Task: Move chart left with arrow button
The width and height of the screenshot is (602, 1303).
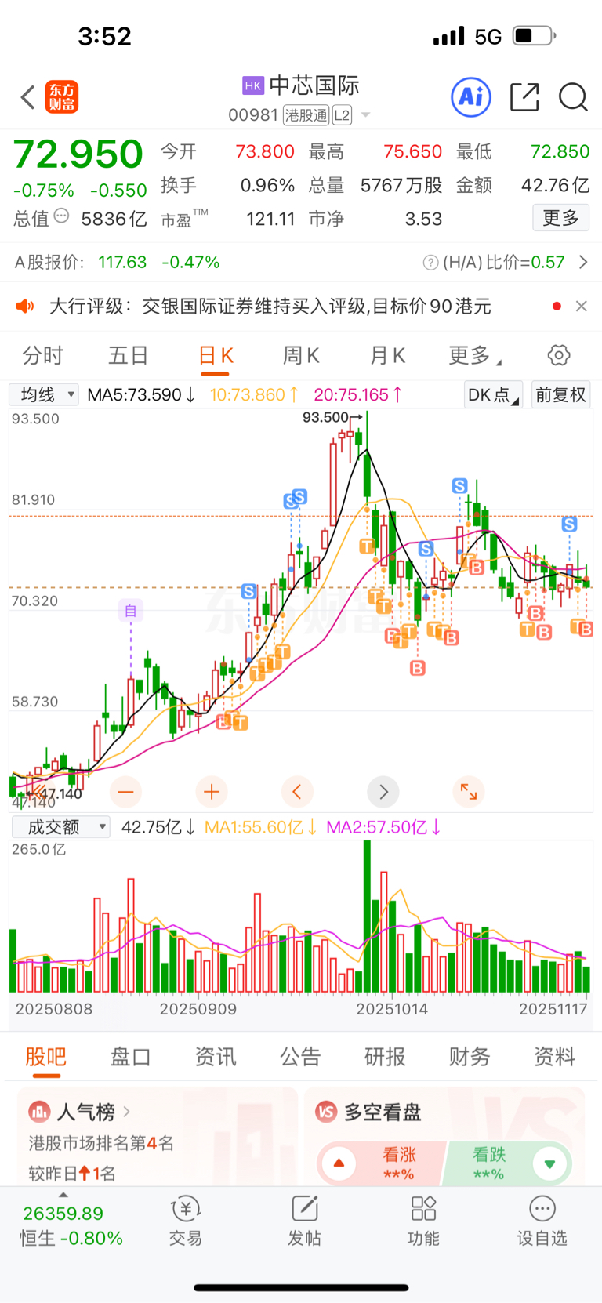Action: pyautogui.click(x=297, y=792)
